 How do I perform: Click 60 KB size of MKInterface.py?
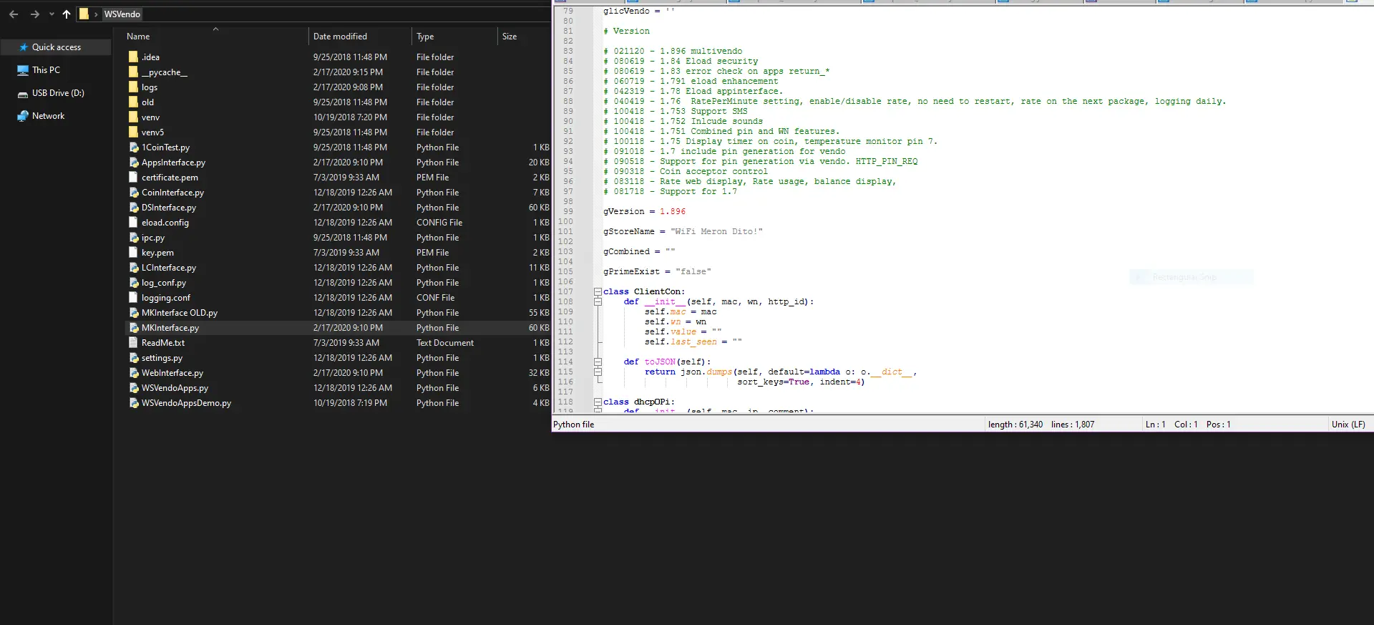click(x=539, y=328)
